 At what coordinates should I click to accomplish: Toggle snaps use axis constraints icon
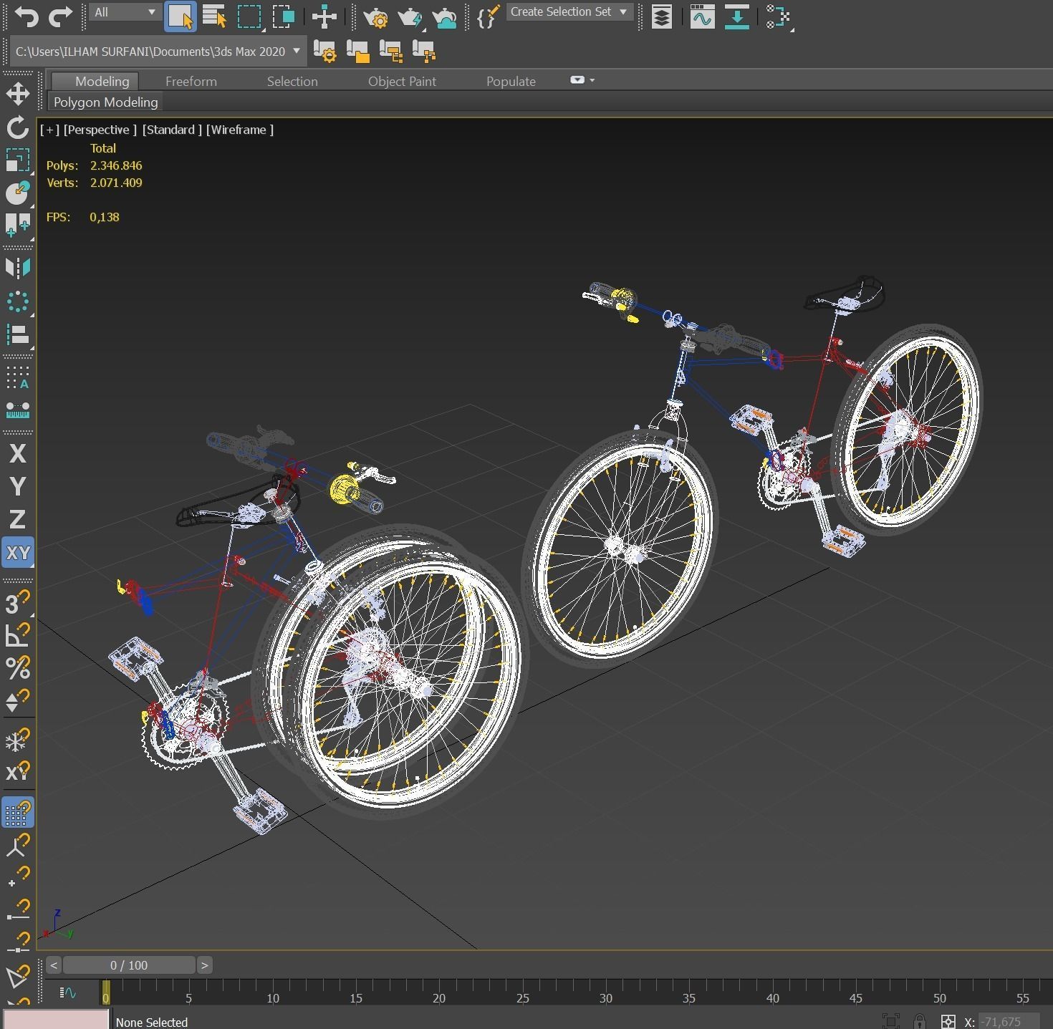coord(18,772)
